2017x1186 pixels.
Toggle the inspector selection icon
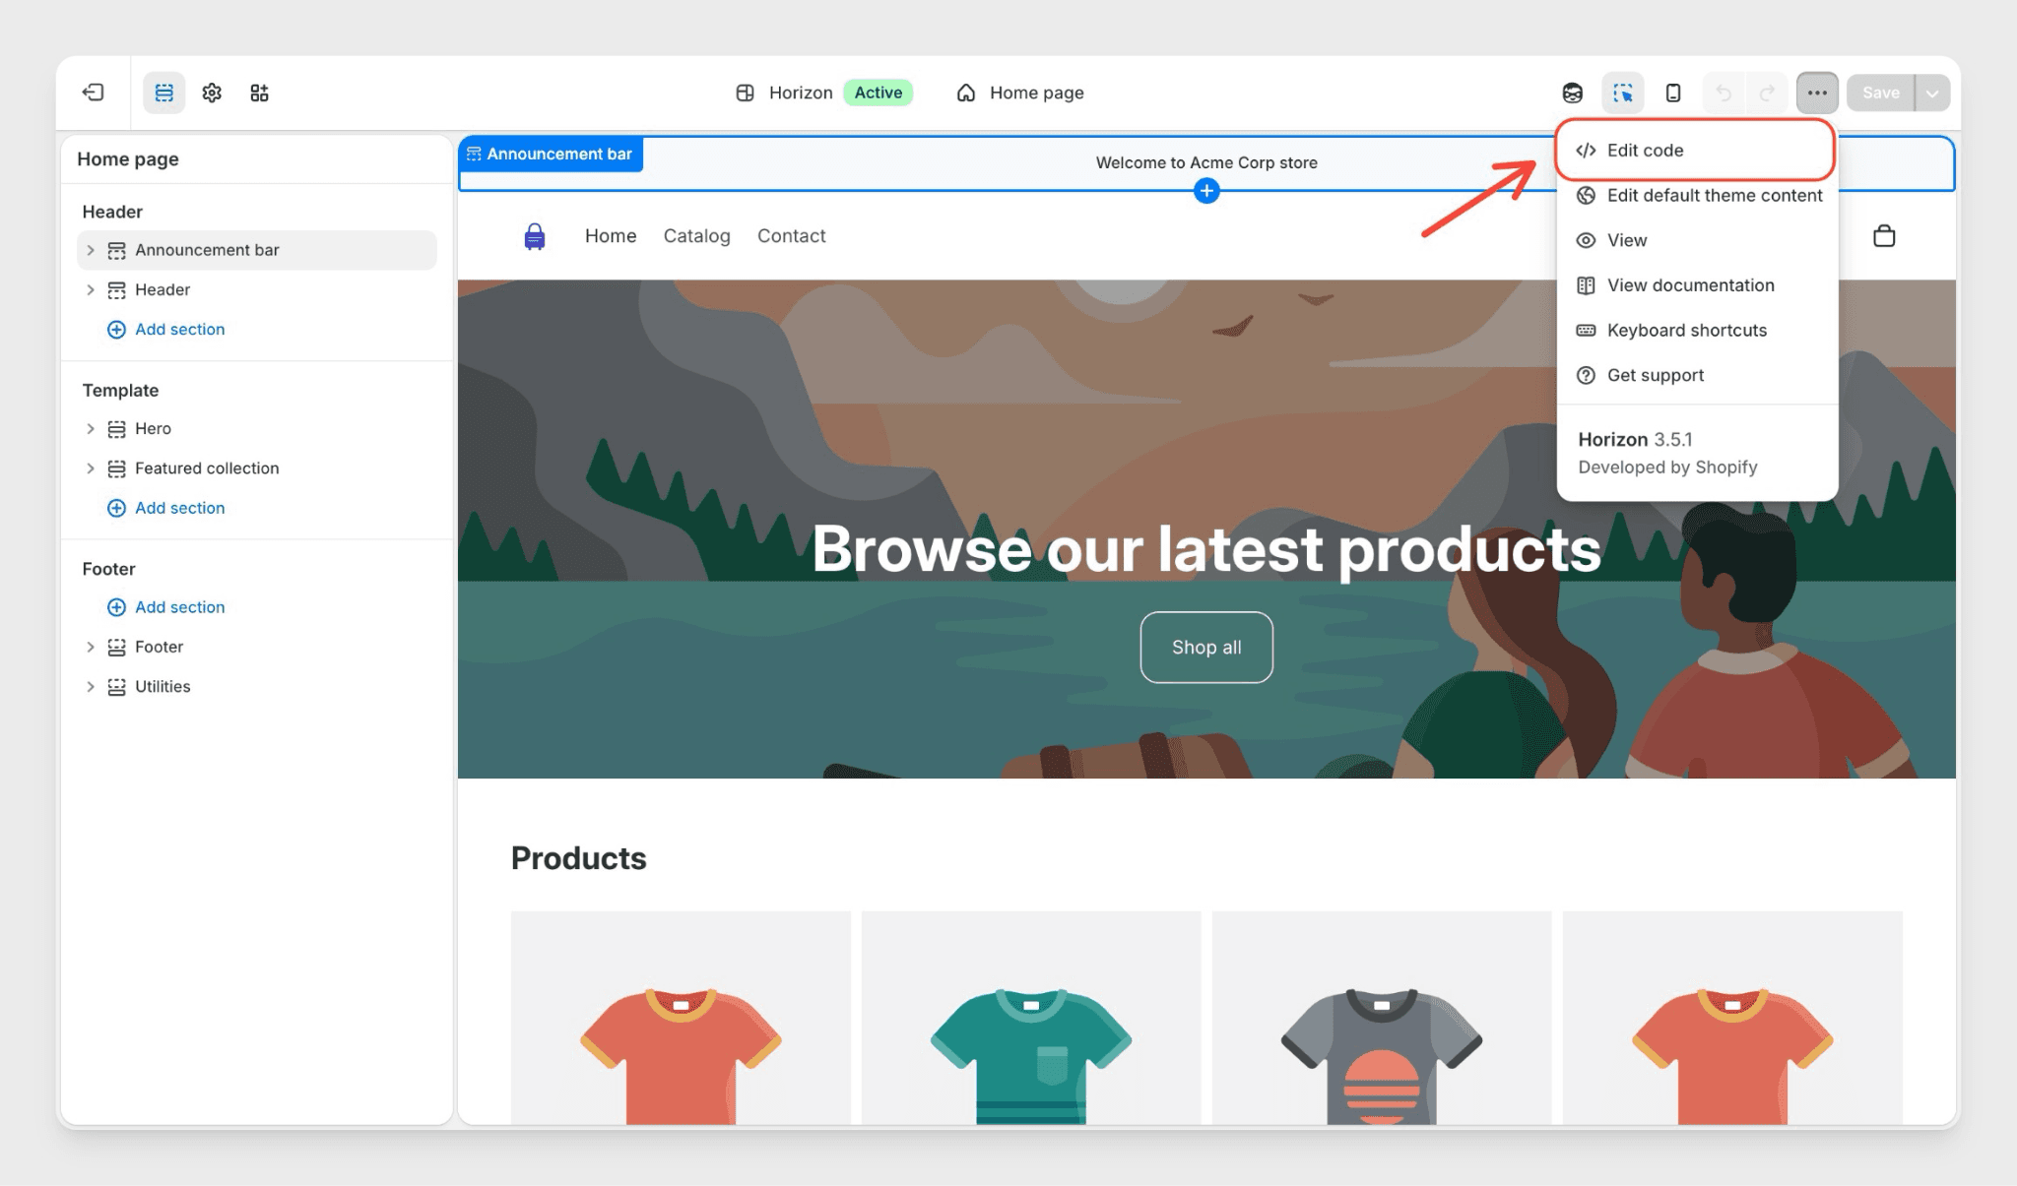[x=1623, y=93]
